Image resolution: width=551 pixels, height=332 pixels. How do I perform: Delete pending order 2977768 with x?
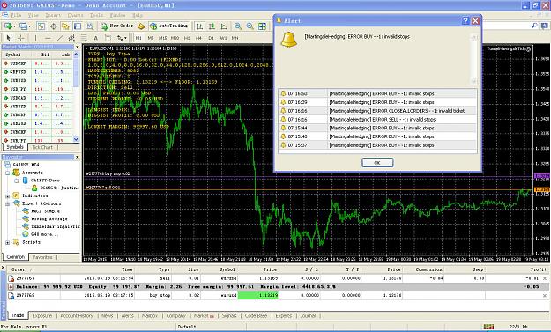(545, 296)
